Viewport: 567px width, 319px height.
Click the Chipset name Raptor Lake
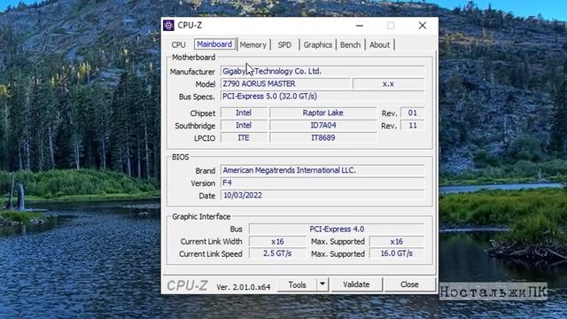pyautogui.click(x=322, y=113)
